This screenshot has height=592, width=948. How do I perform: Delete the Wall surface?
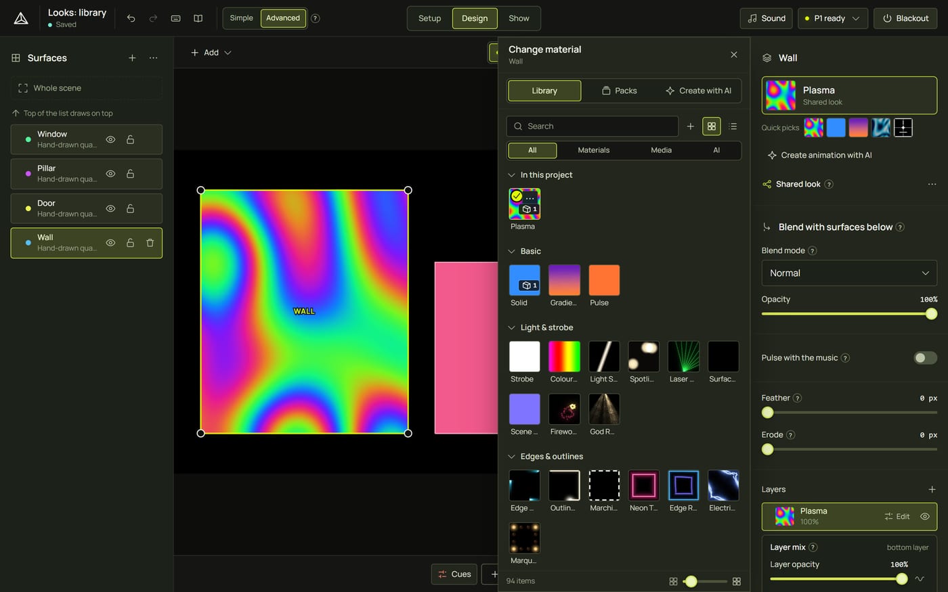[x=150, y=243]
